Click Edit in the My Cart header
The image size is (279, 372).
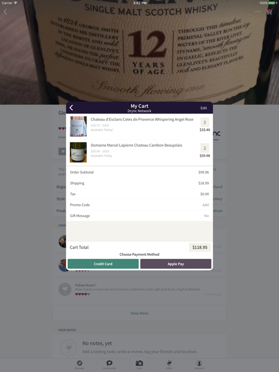pyautogui.click(x=203, y=108)
